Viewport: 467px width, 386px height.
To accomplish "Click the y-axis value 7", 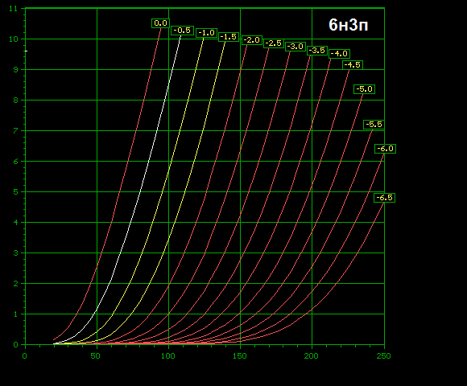I will pos(15,131).
